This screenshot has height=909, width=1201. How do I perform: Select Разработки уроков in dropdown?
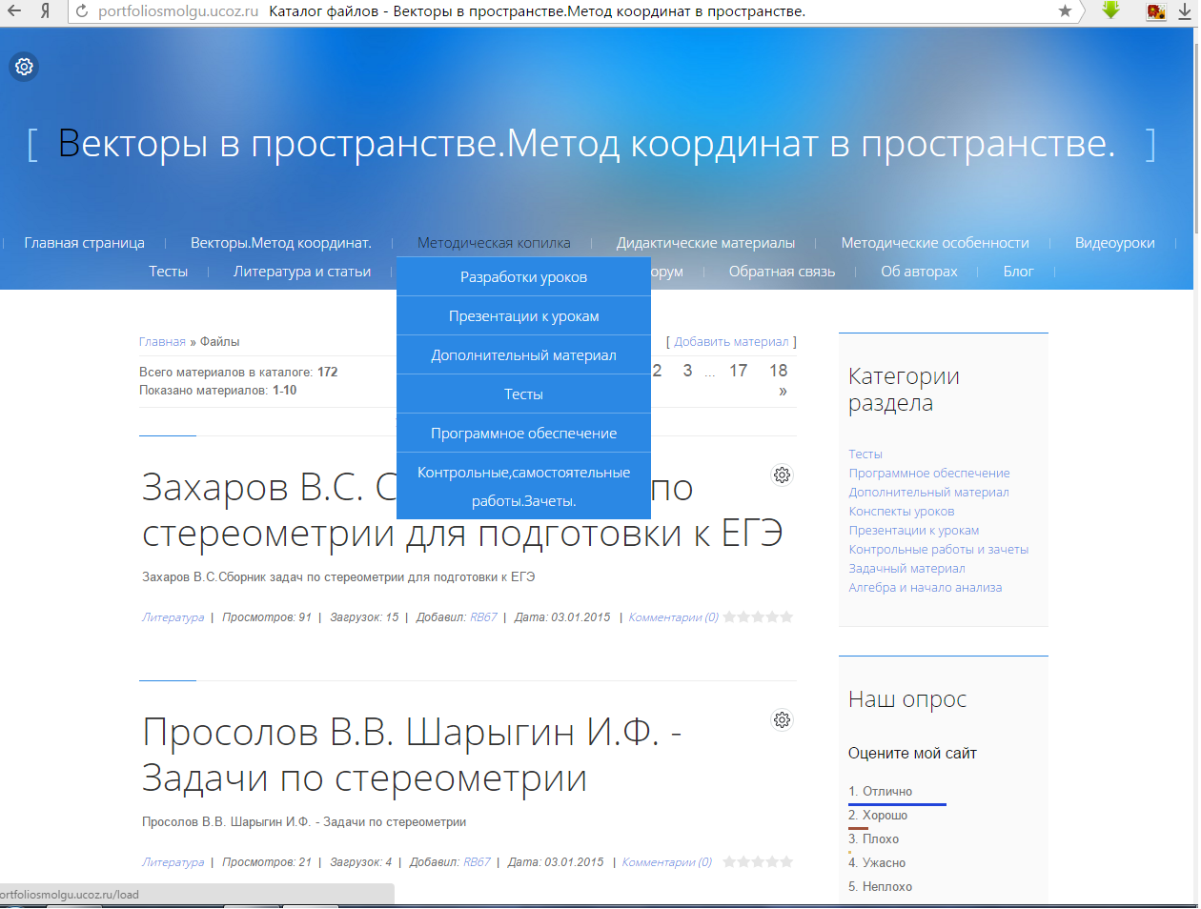coord(523,277)
